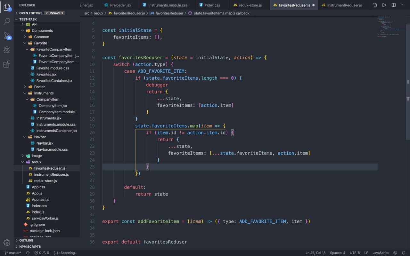410x256 pixels.
Task: Expand the Outline section
Action: 26,240
